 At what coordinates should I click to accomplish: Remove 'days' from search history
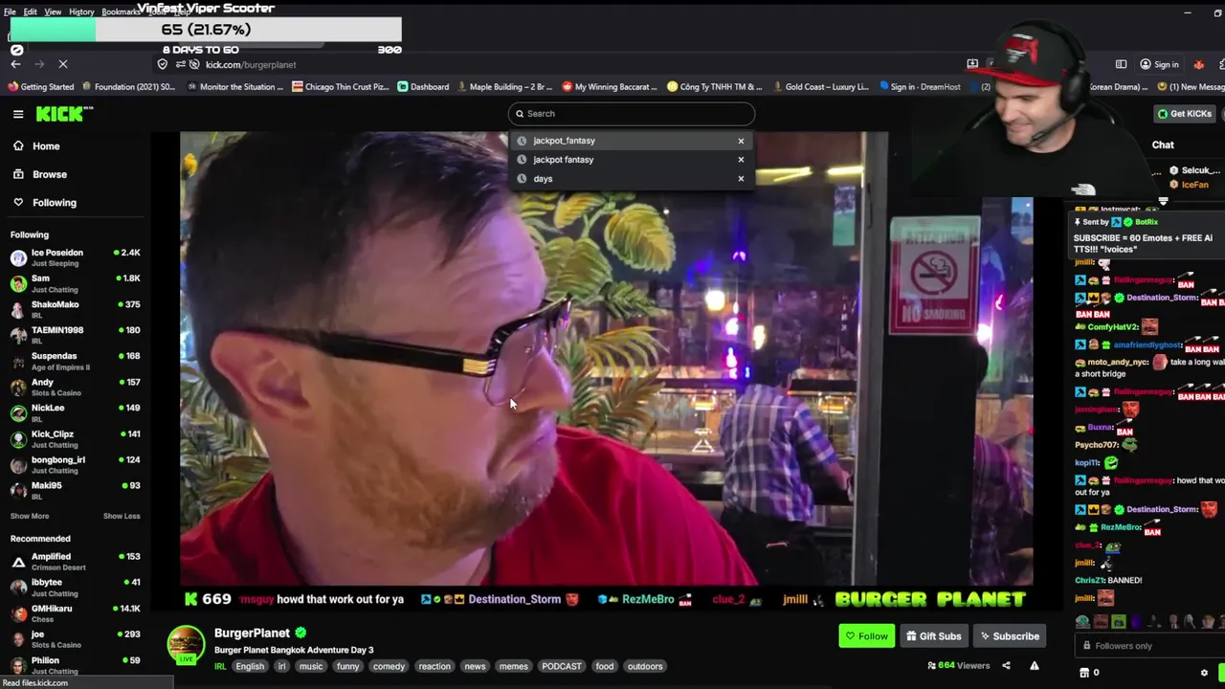pos(741,179)
